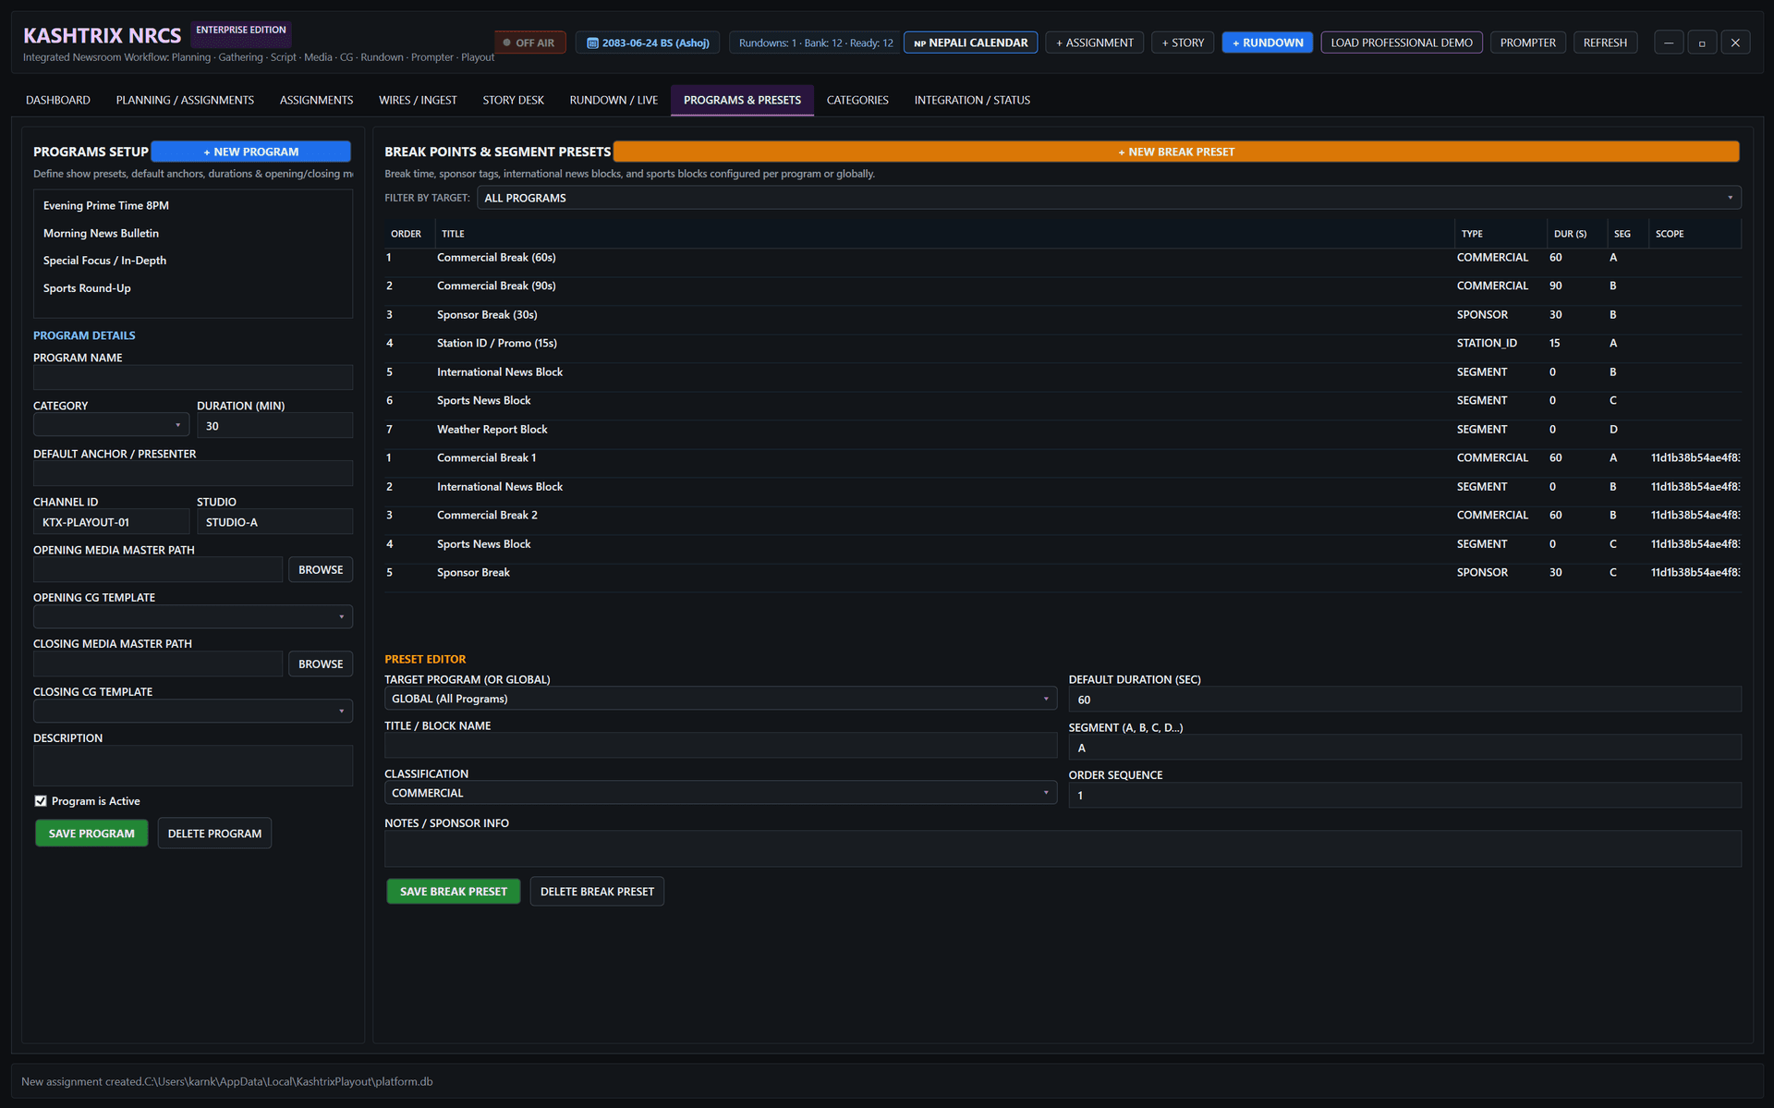1774x1108 pixels.
Task: Delete the break preset
Action: pyautogui.click(x=597, y=892)
